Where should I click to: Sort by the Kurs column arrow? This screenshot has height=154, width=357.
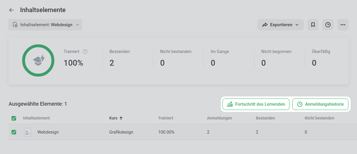121,118
